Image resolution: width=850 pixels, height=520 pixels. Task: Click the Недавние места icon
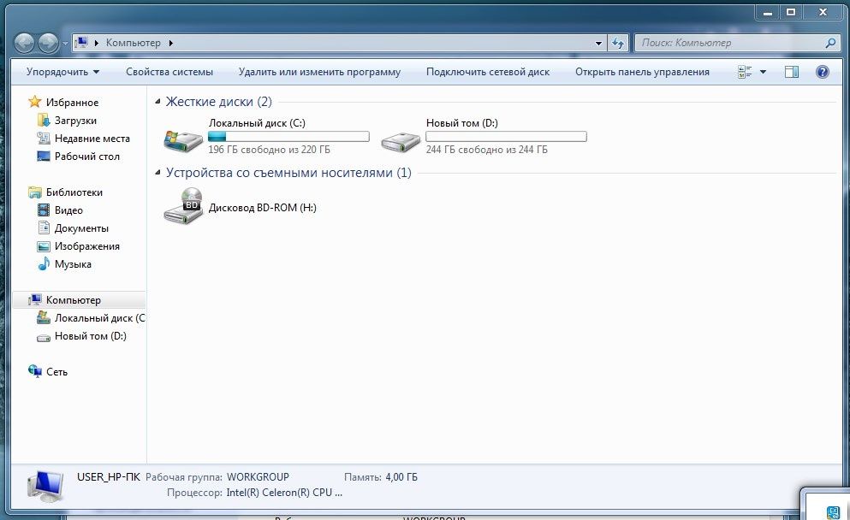[44, 139]
